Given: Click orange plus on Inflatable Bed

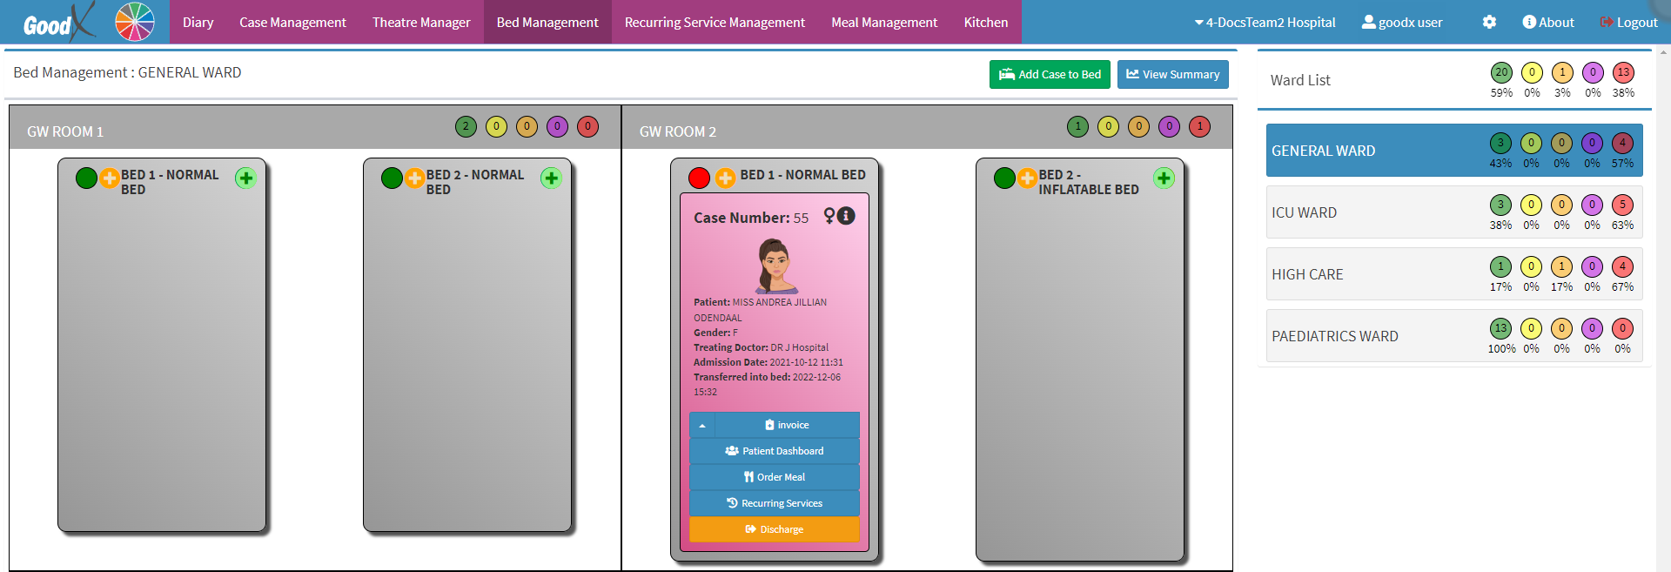Looking at the screenshot, I should point(1028,178).
